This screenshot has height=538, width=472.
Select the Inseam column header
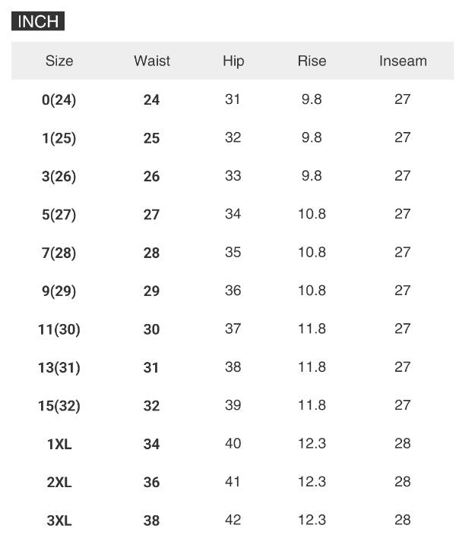point(403,61)
